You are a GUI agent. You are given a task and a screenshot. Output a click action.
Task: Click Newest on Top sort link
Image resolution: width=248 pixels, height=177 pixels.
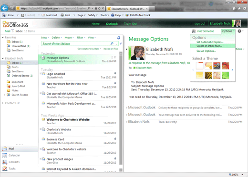pyautogui.click(x=111, y=49)
